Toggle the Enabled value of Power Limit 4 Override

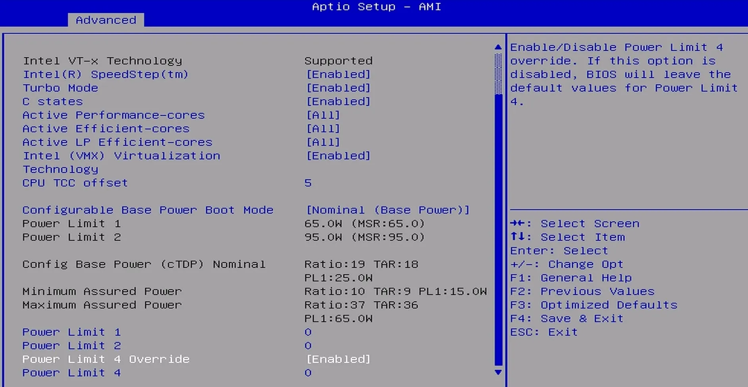pyautogui.click(x=338, y=359)
